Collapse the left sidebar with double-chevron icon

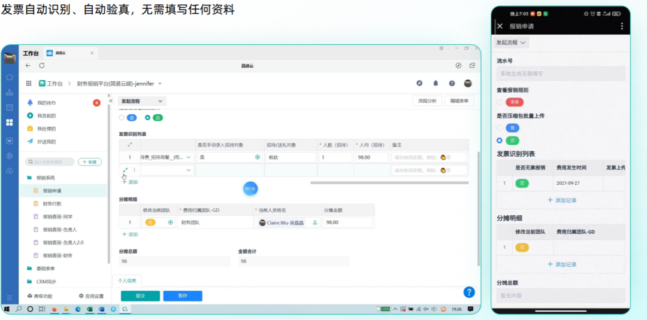click(111, 101)
